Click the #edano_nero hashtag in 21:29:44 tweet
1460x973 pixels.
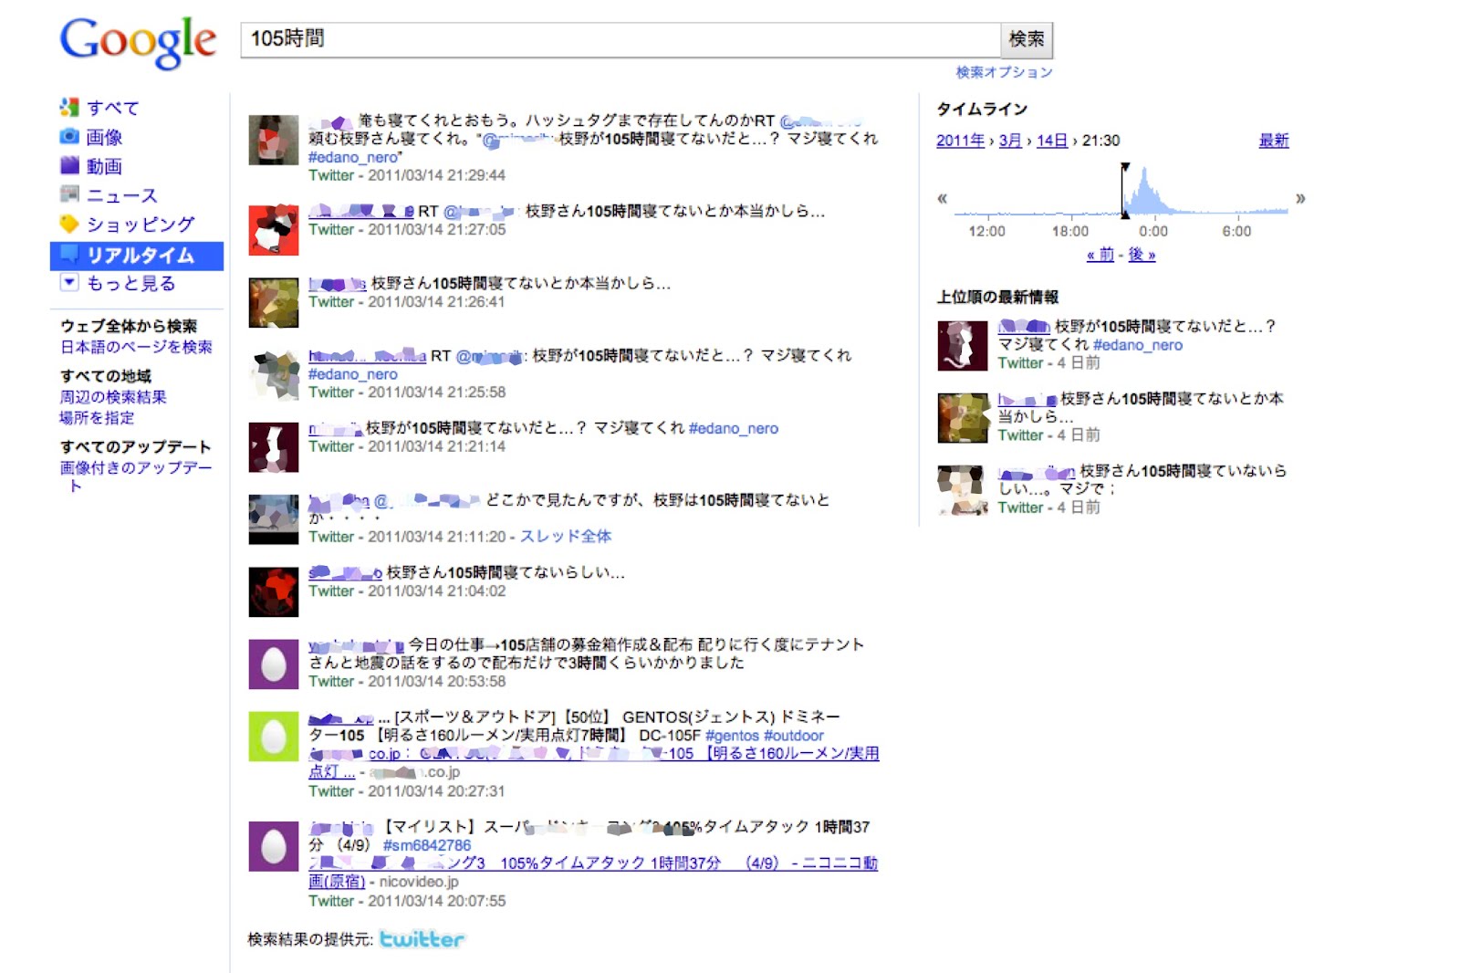353,157
